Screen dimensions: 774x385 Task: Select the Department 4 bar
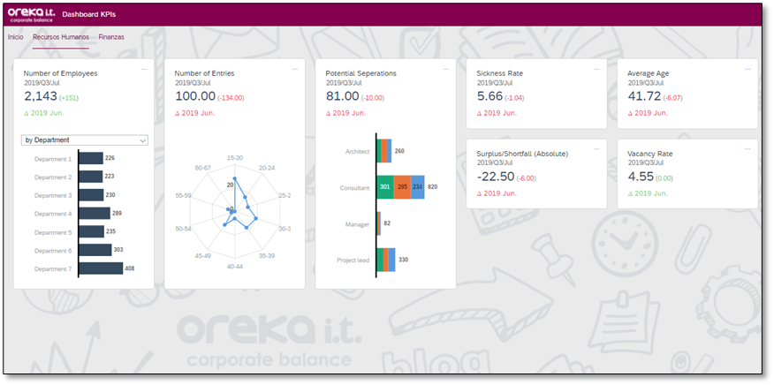(95, 213)
